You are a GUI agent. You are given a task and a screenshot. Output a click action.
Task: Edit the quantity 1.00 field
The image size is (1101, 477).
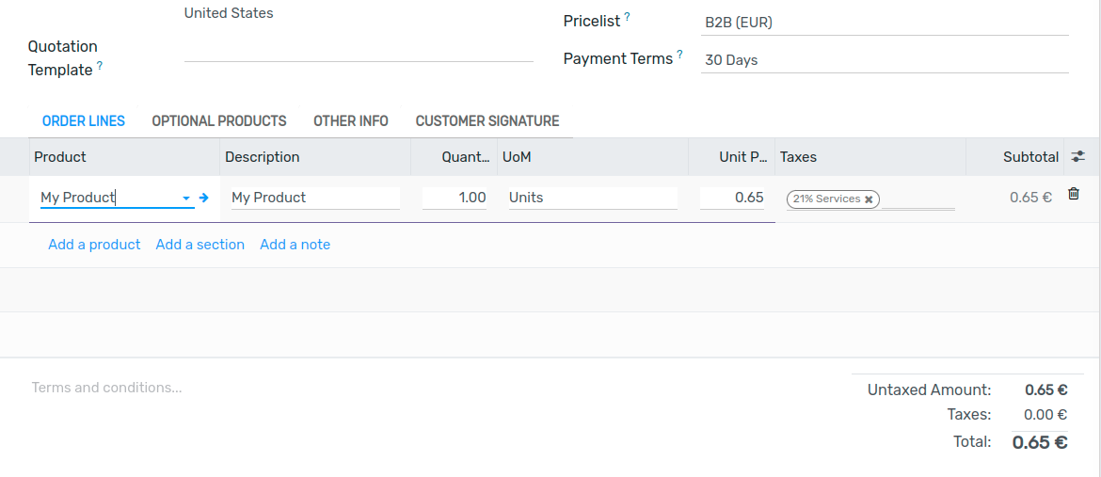pos(455,199)
